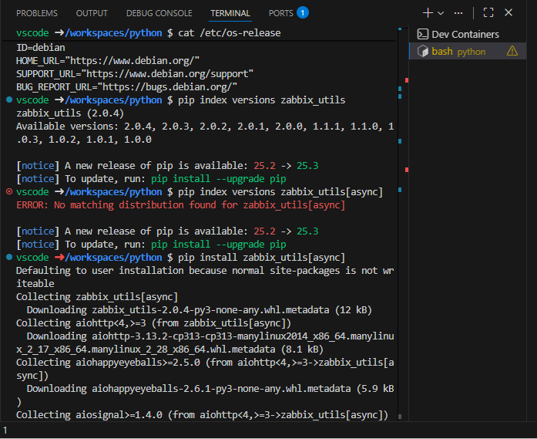Click blue success marker beside pip index versions zabbix_utils
537x439 pixels.
[9, 100]
